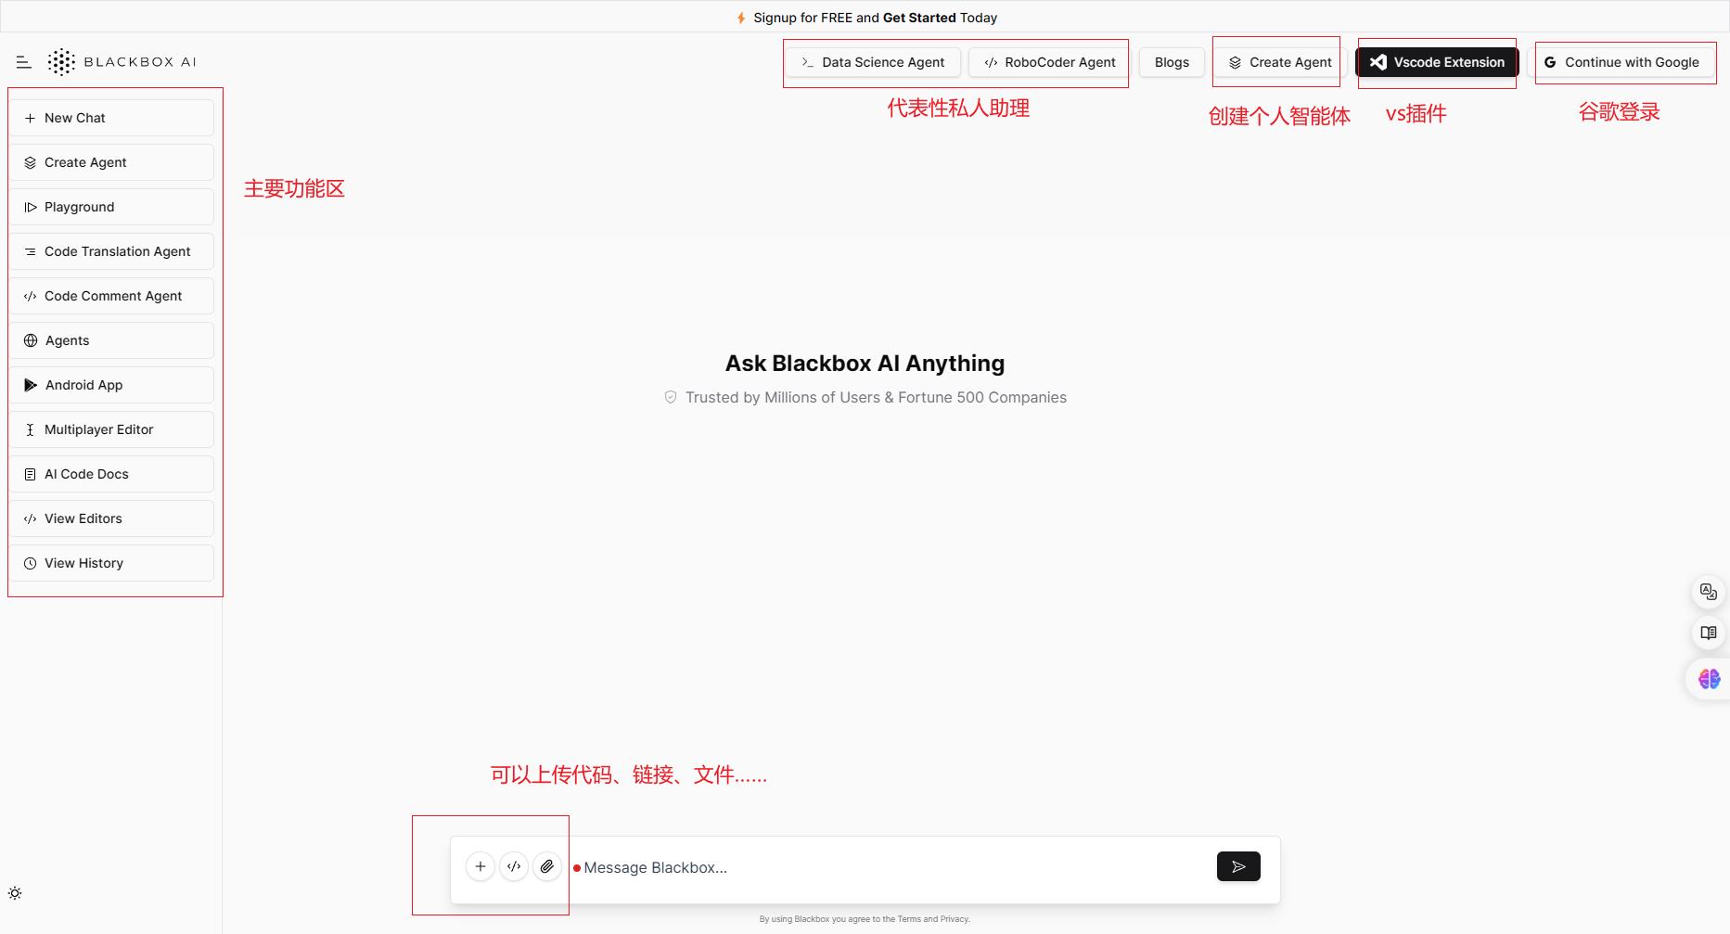Open the Blogs page
The height and width of the screenshot is (934, 1730).
(1172, 62)
